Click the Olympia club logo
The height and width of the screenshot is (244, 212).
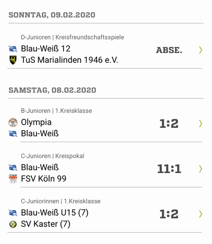[13, 122]
